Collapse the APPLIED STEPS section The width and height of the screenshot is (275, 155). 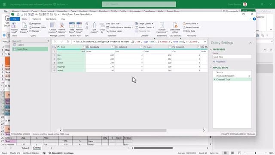[x=211, y=68]
